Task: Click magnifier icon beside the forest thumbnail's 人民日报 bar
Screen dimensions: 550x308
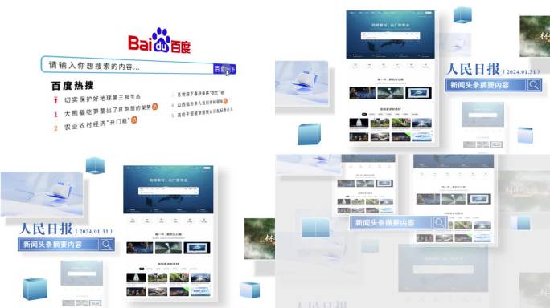Action: pyautogui.click(x=534, y=85)
